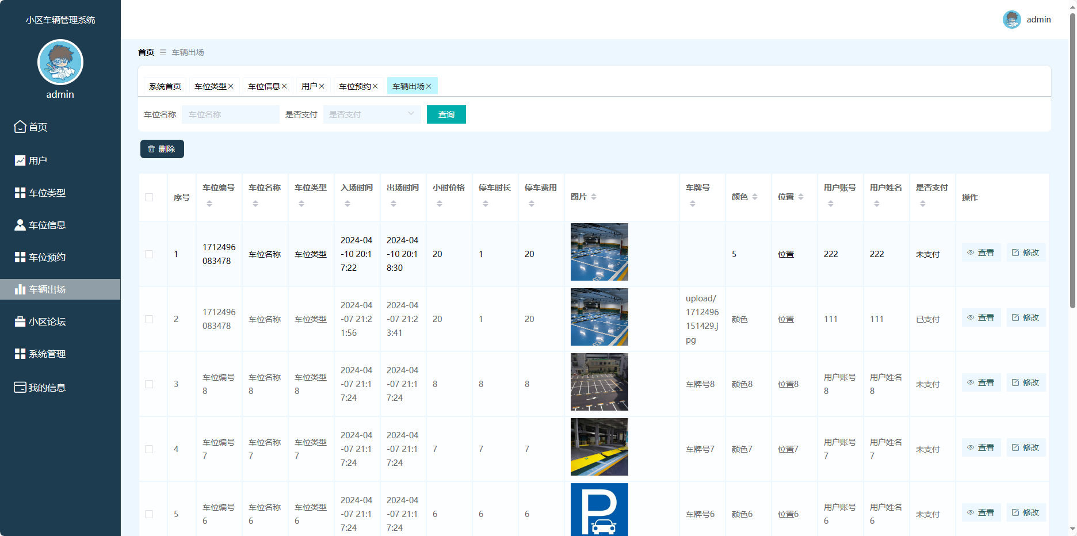The image size is (1077, 536).
Task: Close the 车位信息 tab
Action: click(x=284, y=86)
